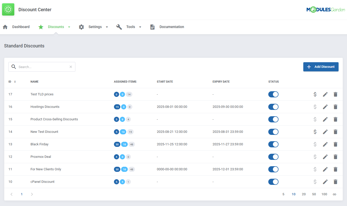Show 20 entries per page
This screenshot has width=347, height=206.
tap(304, 194)
